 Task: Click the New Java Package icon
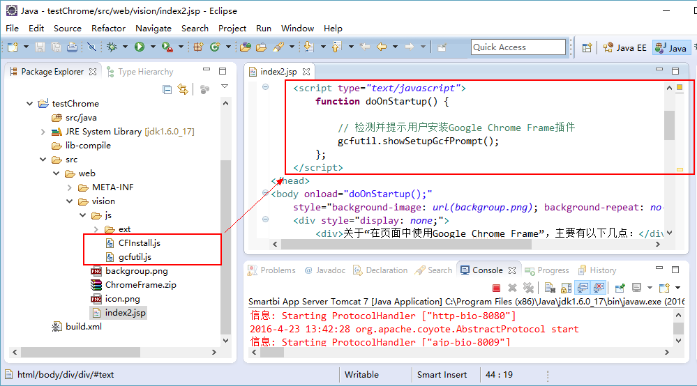pos(198,47)
